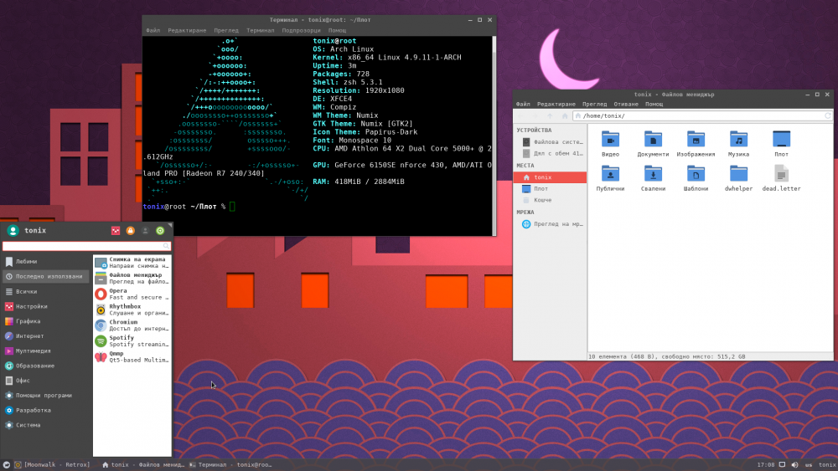This screenshot has height=471, width=838.
Task: Open the file manager Файл menu
Action: [523, 104]
